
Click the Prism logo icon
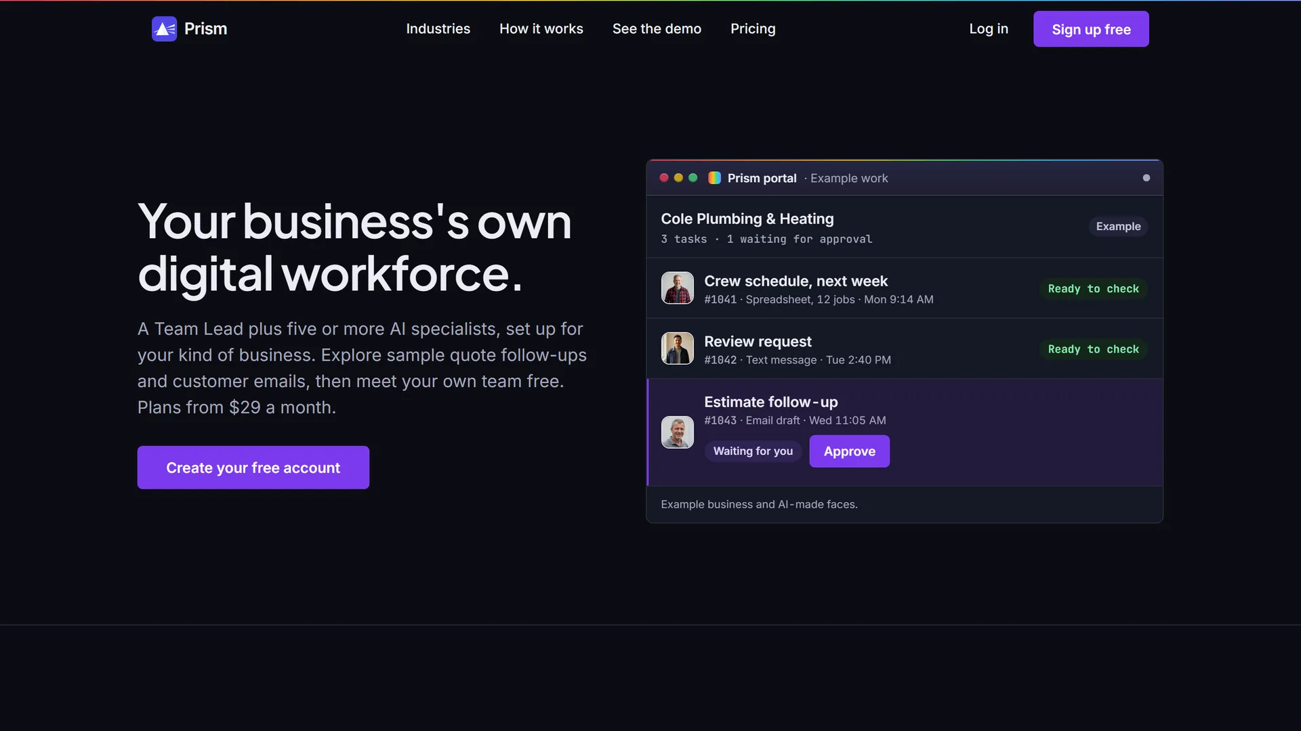(164, 29)
